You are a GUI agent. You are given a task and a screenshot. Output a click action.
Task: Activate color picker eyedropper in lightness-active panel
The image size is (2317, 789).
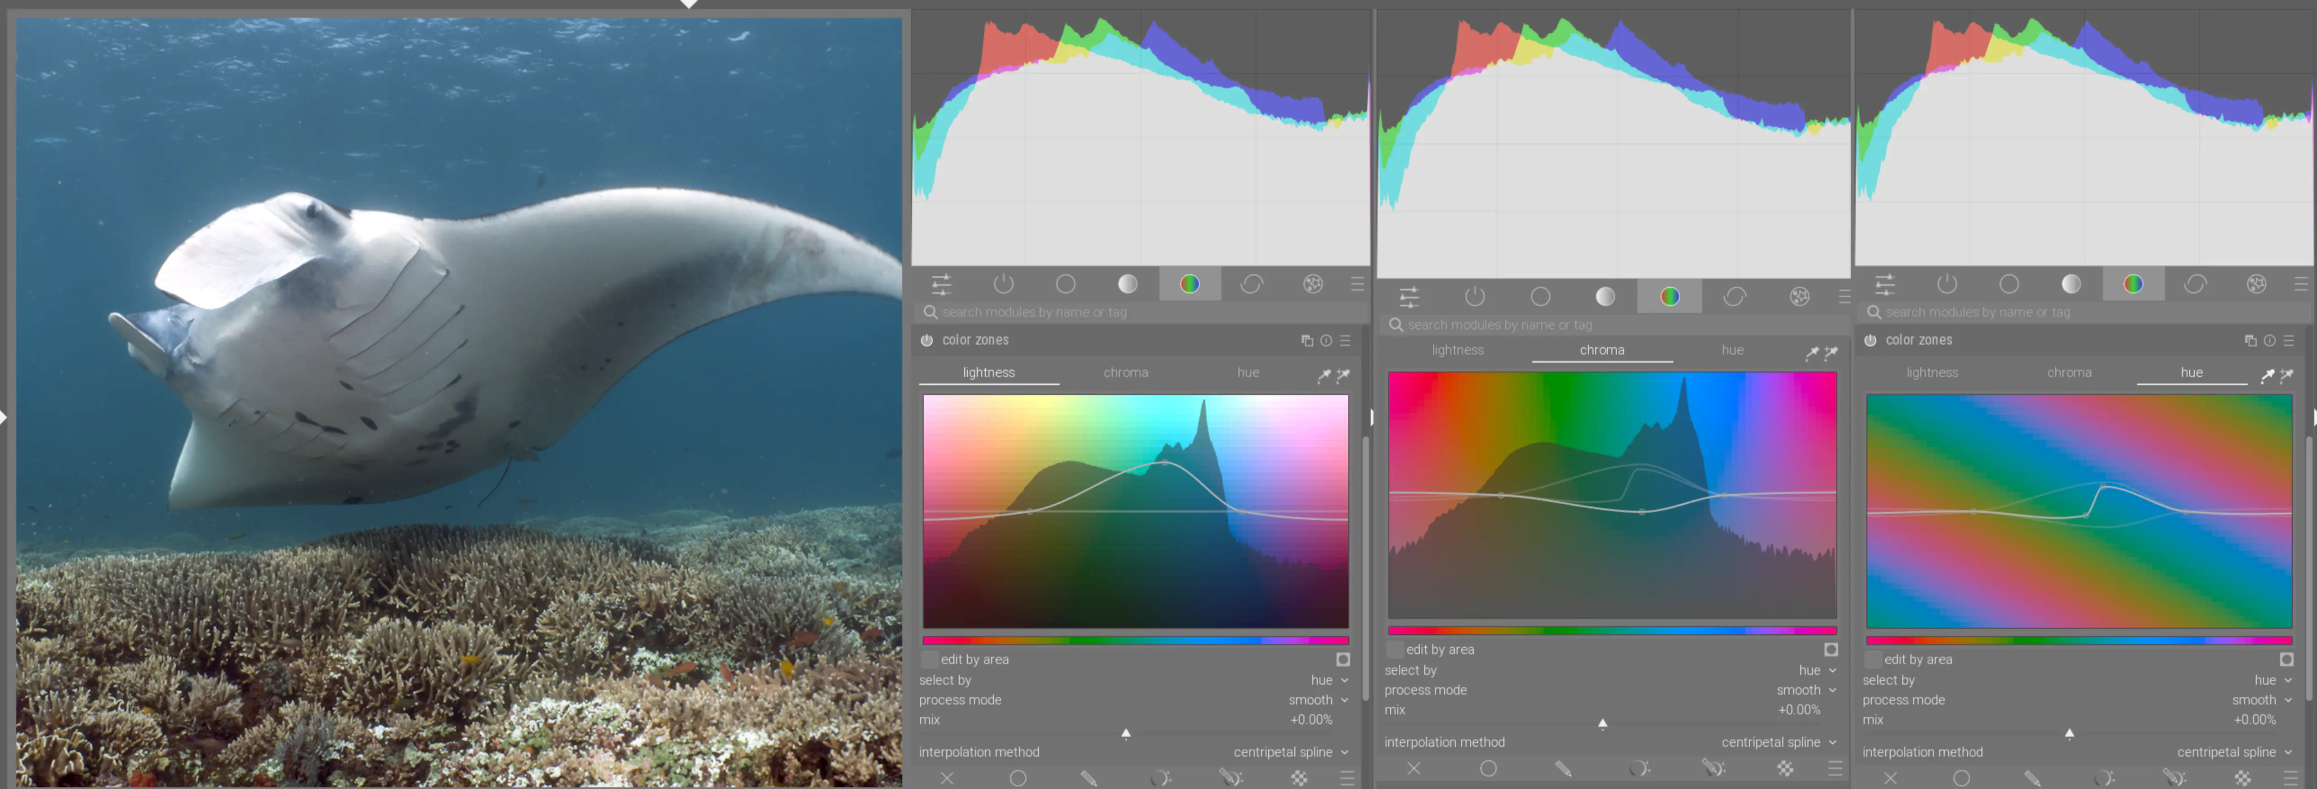pos(1324,375)
